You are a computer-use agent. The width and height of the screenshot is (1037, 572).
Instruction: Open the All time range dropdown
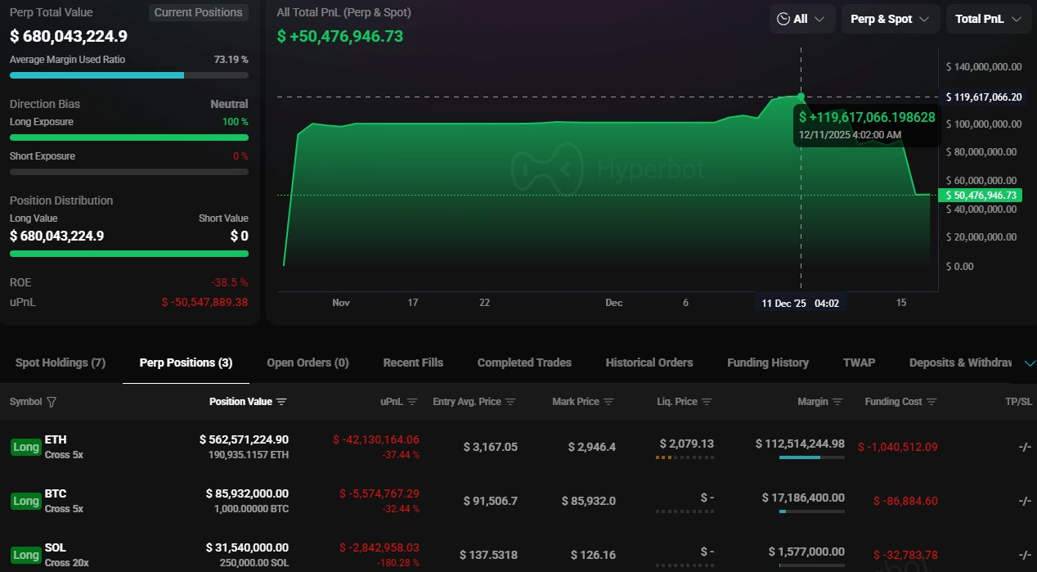tap(801, 19)
